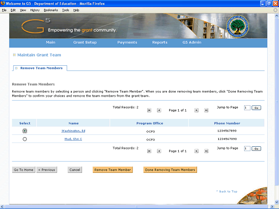
Task: Click next-page arrow in bottom pagination
Action: 196,151
